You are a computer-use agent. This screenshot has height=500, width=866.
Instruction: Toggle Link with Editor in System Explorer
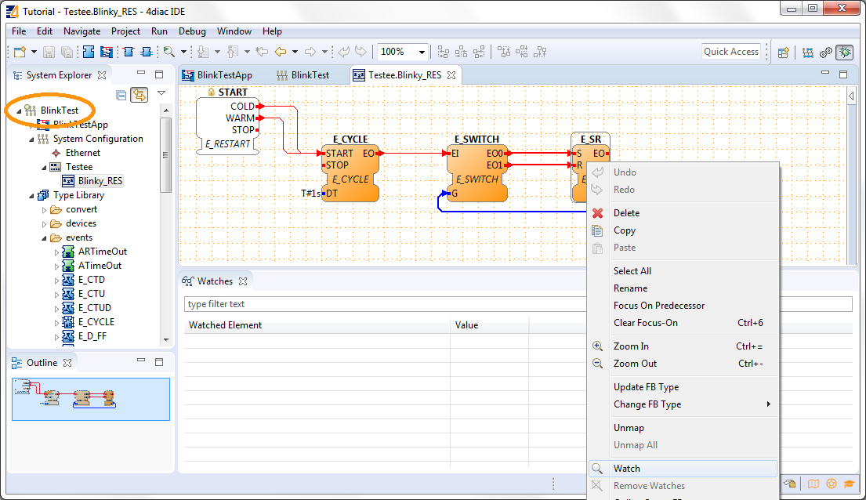(x=139, y=95)
